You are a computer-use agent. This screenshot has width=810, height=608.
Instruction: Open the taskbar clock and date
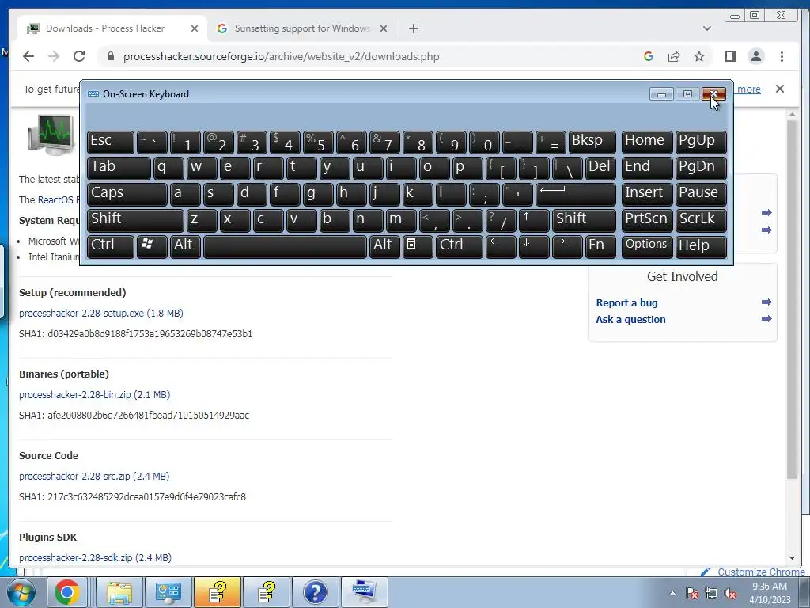[770, 593]
